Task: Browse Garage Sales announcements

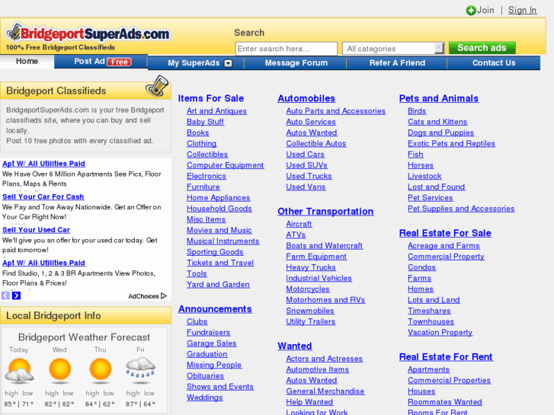Action: [212, 343]
